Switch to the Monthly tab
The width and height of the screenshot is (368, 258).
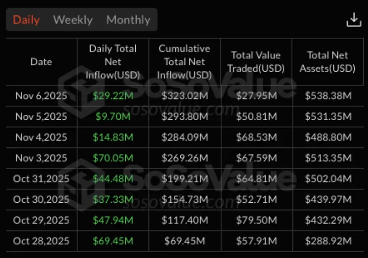coord(128,20)
